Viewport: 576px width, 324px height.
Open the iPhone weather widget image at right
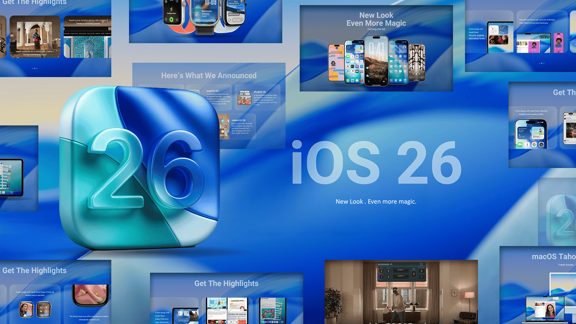(x=531, y=134)
